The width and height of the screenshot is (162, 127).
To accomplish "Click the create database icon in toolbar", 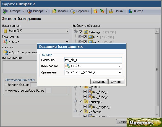I will click(x=95, y=11).
